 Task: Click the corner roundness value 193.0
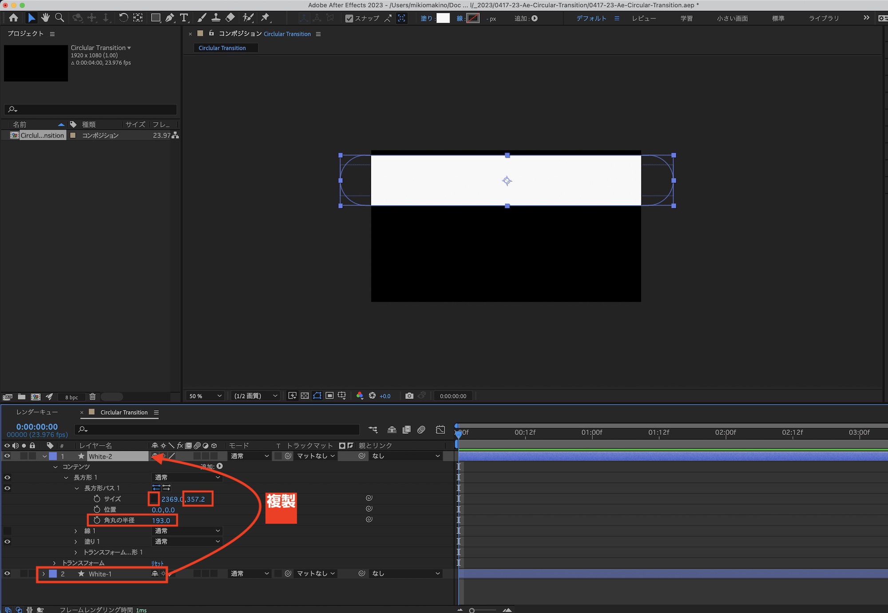pos(161,521)
